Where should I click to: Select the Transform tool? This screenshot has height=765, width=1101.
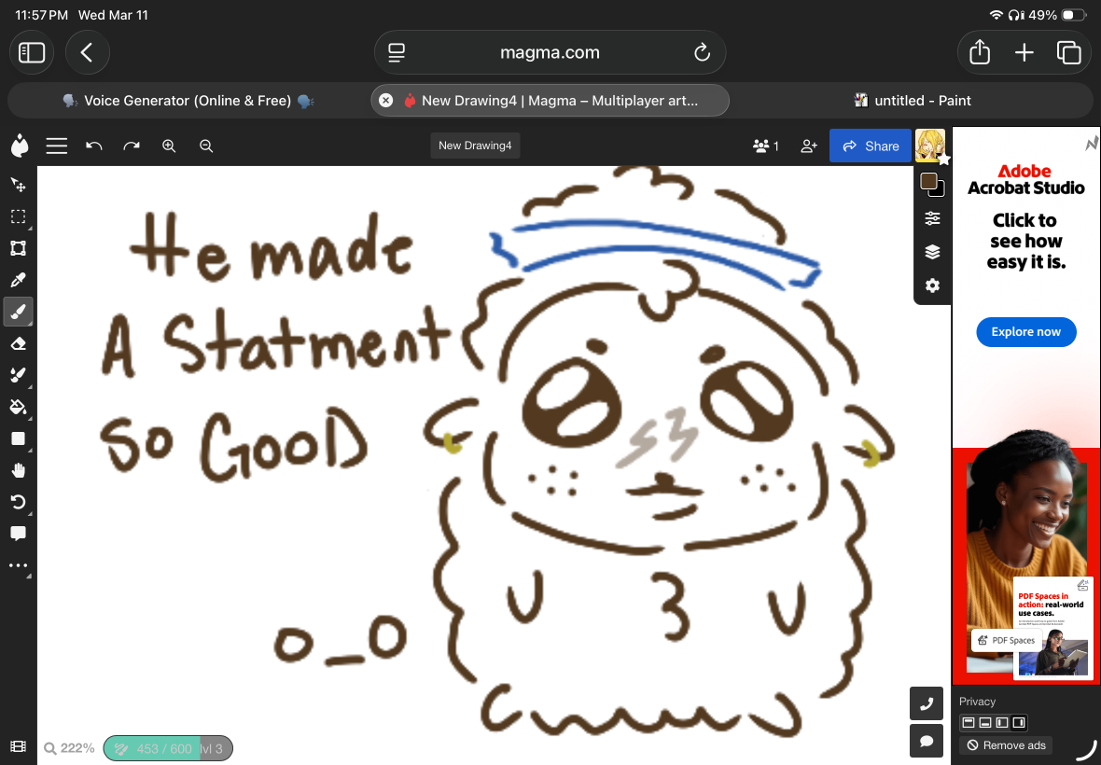pyautogui.click(x=19, y=248)
